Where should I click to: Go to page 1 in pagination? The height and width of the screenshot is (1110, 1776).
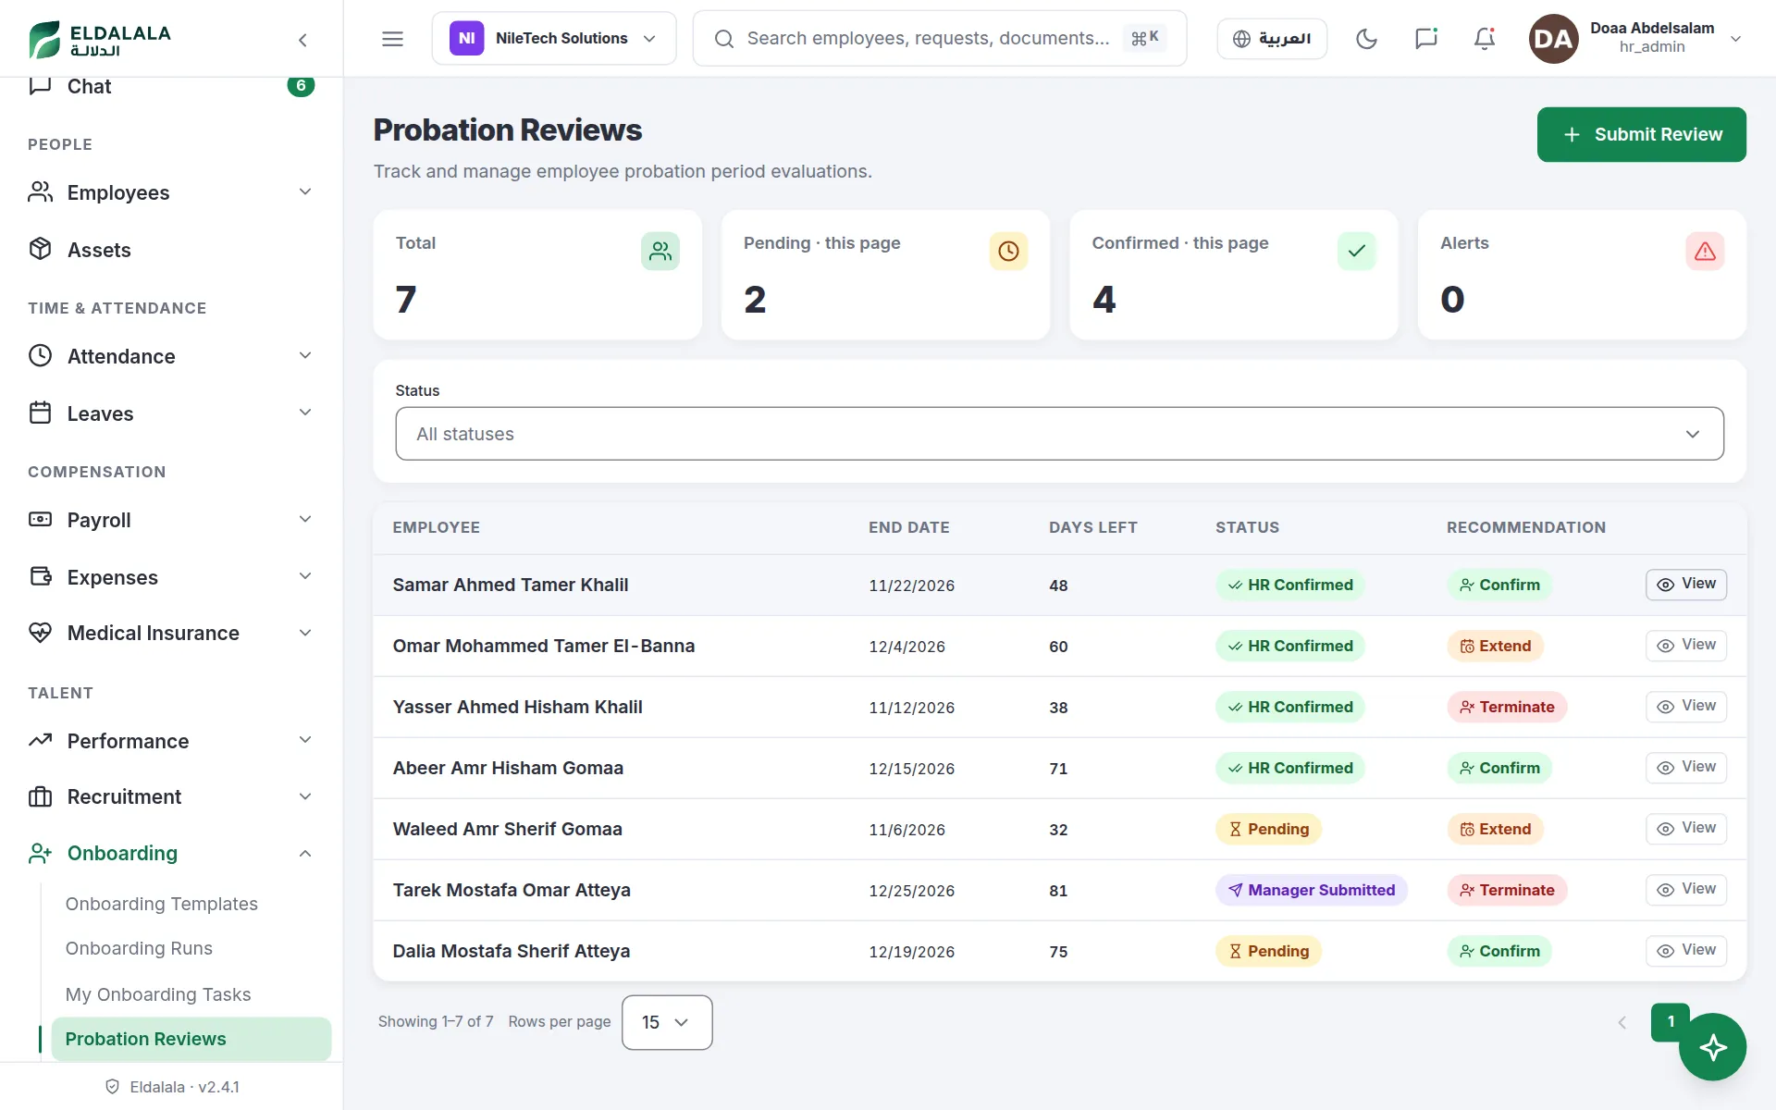1671,1022
